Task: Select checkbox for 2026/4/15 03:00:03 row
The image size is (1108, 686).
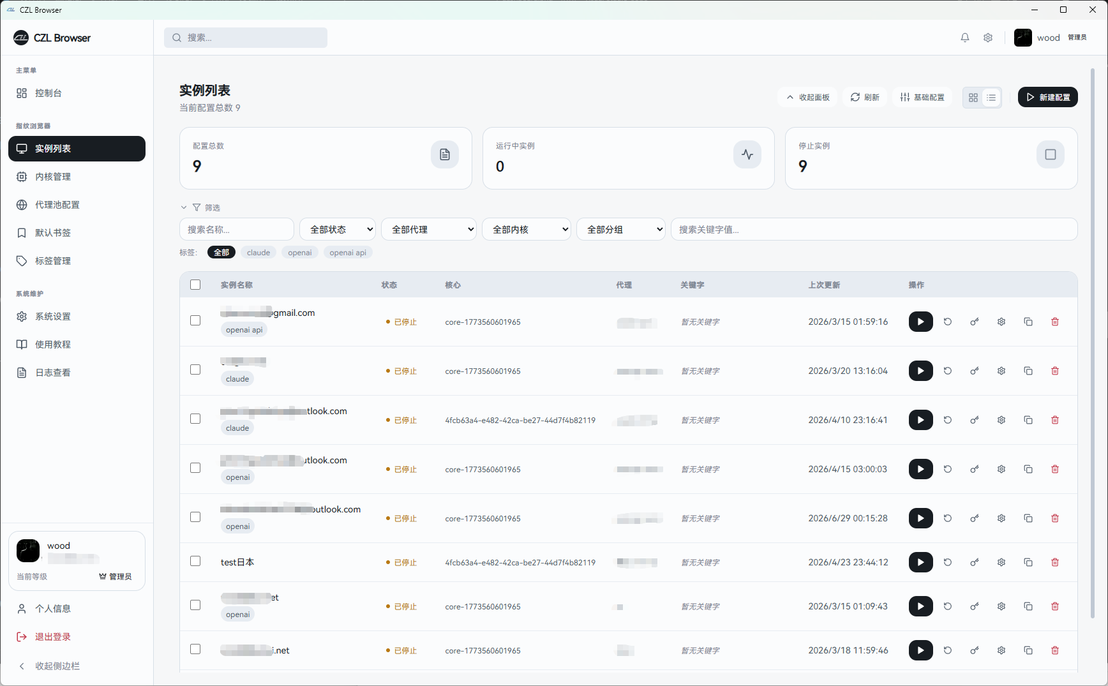Action: click(195, 468)
